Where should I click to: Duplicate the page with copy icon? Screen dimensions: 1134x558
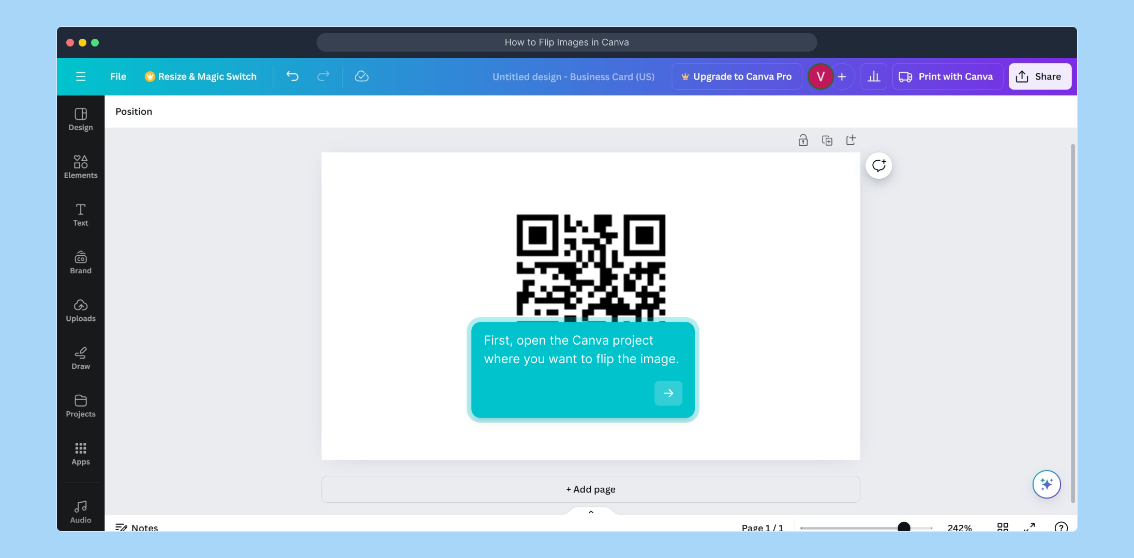[827, 141]
